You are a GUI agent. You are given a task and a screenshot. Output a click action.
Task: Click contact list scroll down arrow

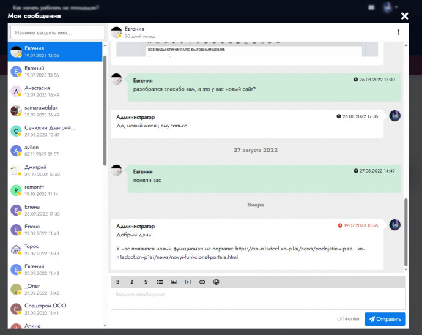pos(105,325)
